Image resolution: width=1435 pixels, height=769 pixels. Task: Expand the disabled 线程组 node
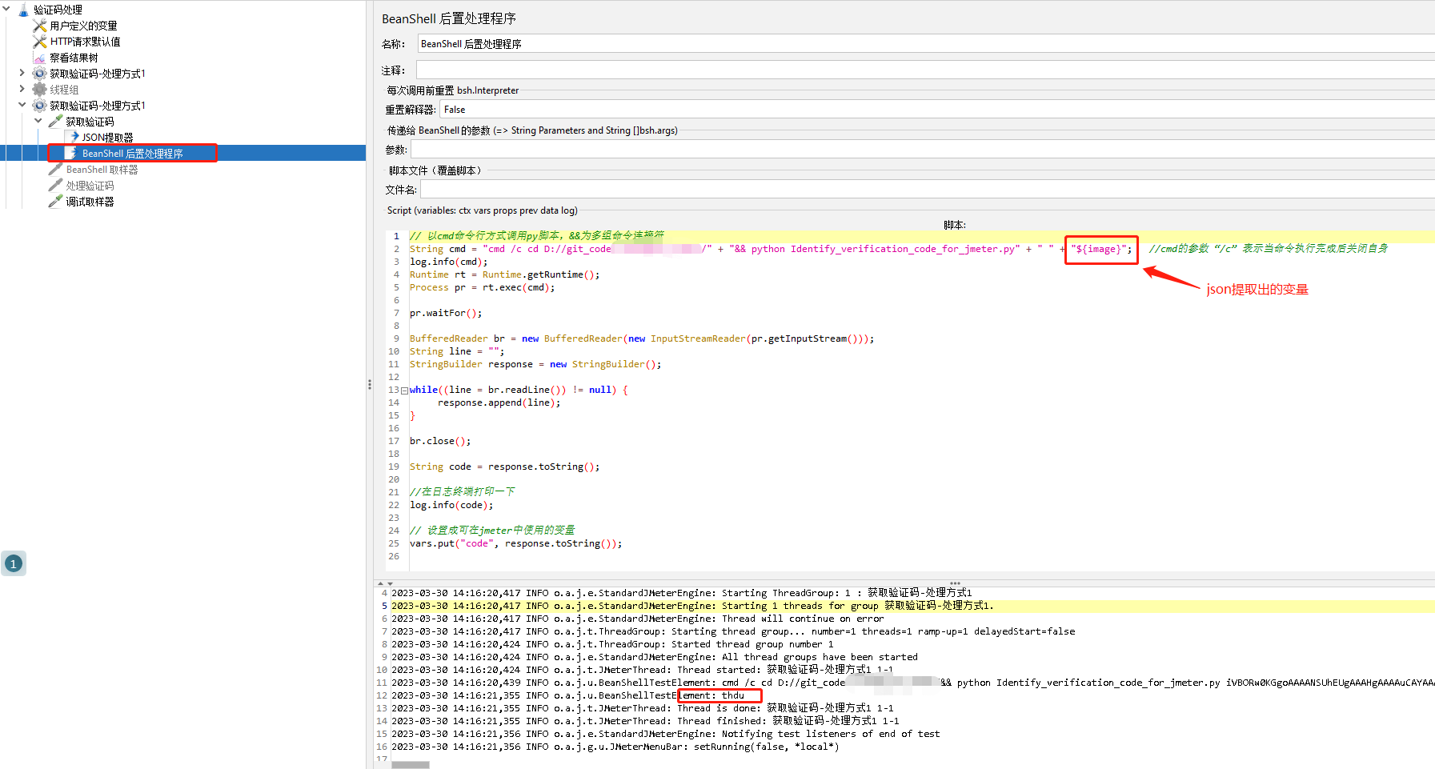click(22, 90)
